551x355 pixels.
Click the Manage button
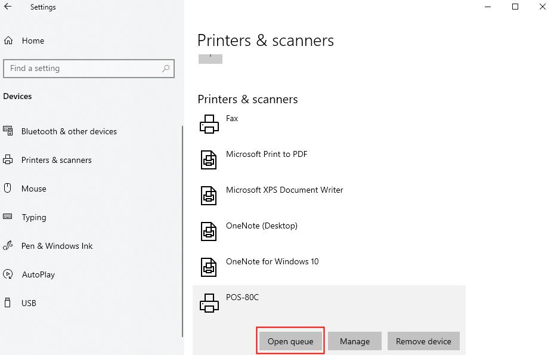pyautogui.click(x=355, y=341)
